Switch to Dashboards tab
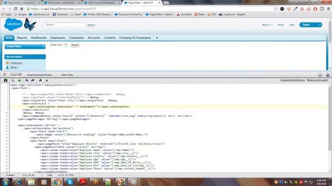This screenshot has width=332, height=186. pyautogui.click(x=38, y=38)
